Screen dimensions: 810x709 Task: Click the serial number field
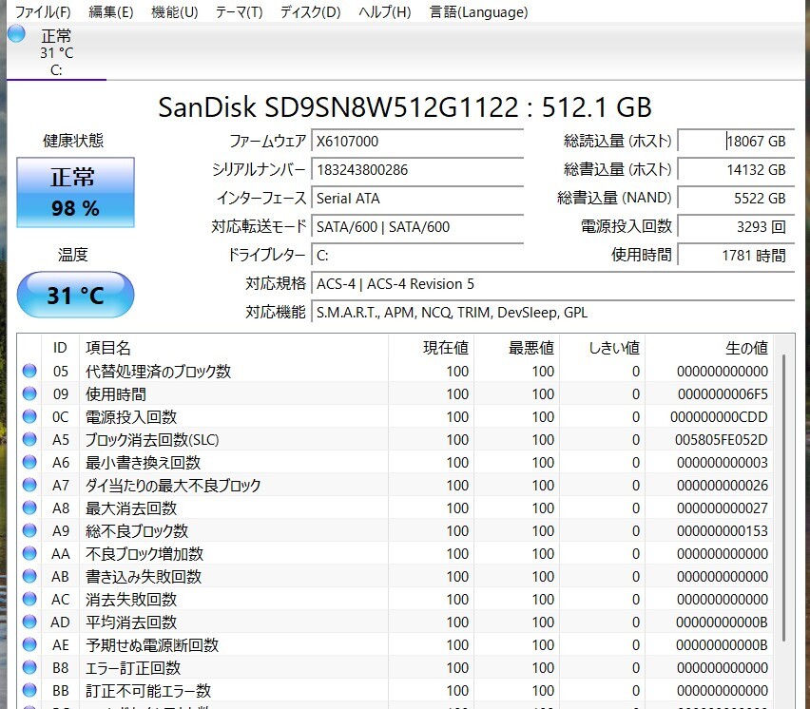click(418, 170)
